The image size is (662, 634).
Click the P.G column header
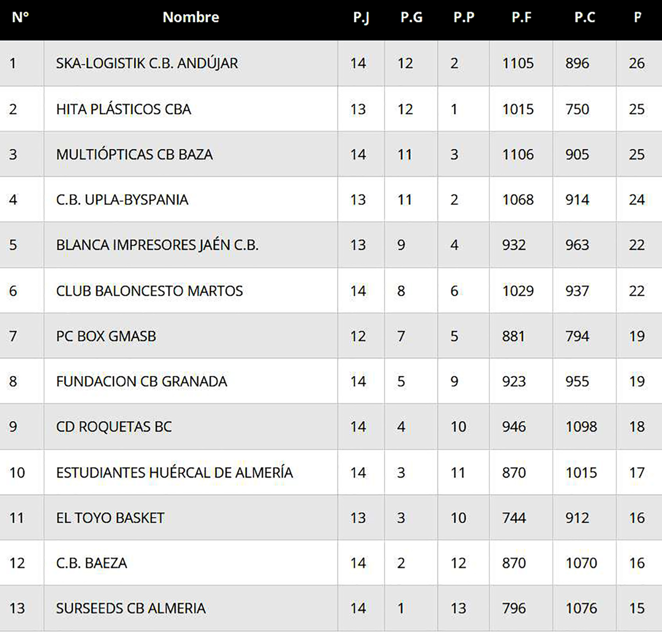(411, 17)
